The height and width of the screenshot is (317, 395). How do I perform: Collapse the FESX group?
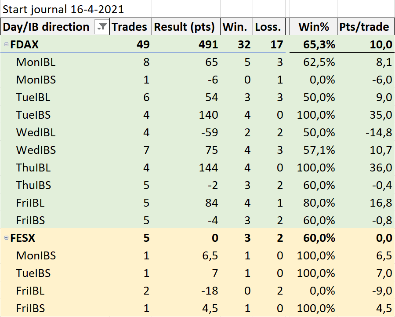tap(7, 237)
